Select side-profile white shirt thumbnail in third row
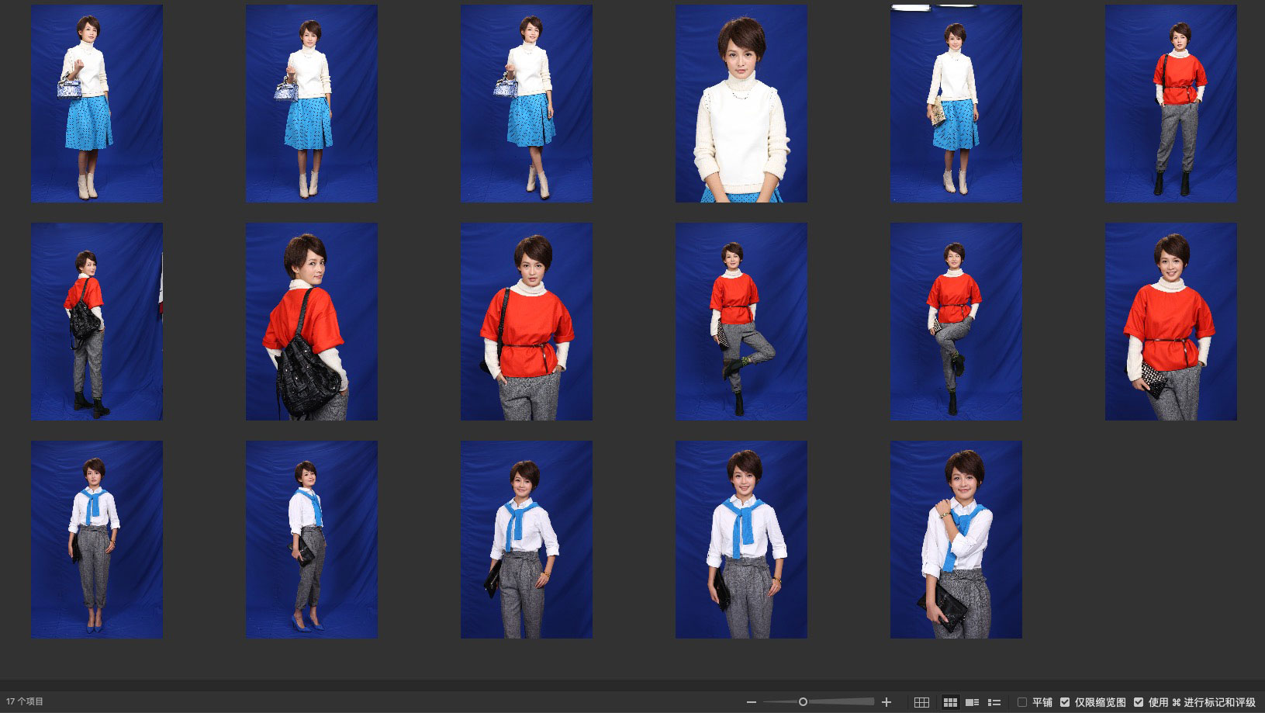This screenshot has height=713, width=1265. point(312,539)
